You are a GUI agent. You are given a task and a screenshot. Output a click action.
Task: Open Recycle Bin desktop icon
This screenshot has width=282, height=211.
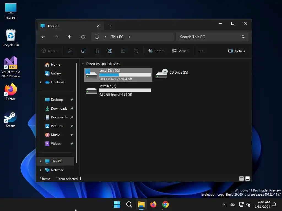point(11,38)
